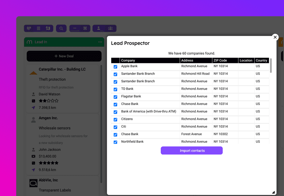Switch to the list view icon
Screen dimensions: 284x196
(x=39, y=28)
